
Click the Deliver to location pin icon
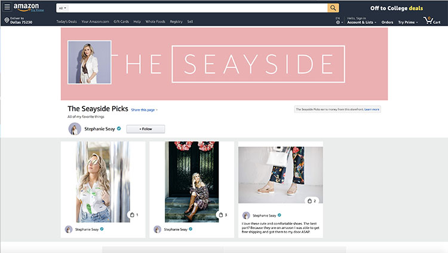coord(7,20)
